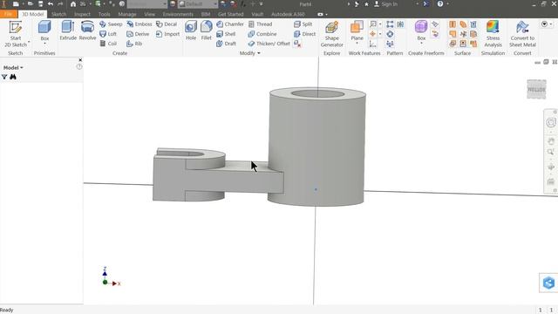Click Convert to Sheet Metal

[x=522, y=34]
